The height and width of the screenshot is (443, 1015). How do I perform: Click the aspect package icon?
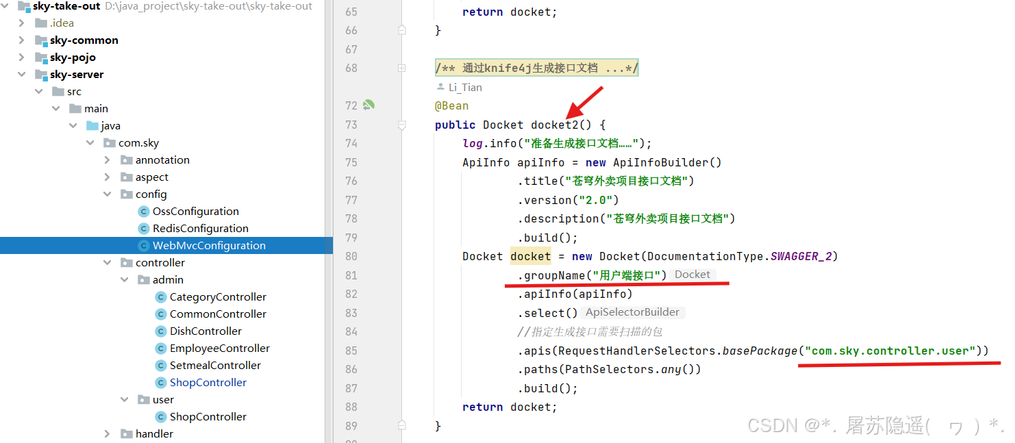point(127,177)
